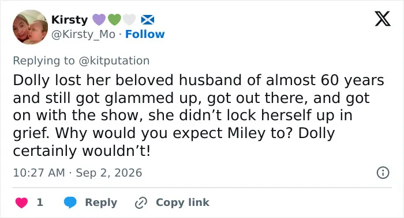Viewport: 404px width, 218px height.
Task: Click the circled info icon by the timestamp
Action: (x=383, y=173)
